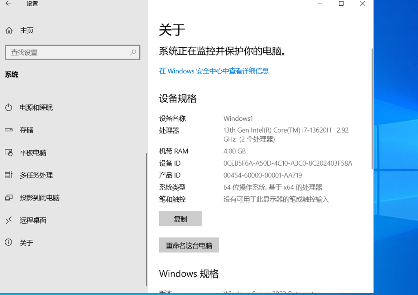
Task: Select the 多任务处理 icon in sidebar
Action: click(9, 175)
